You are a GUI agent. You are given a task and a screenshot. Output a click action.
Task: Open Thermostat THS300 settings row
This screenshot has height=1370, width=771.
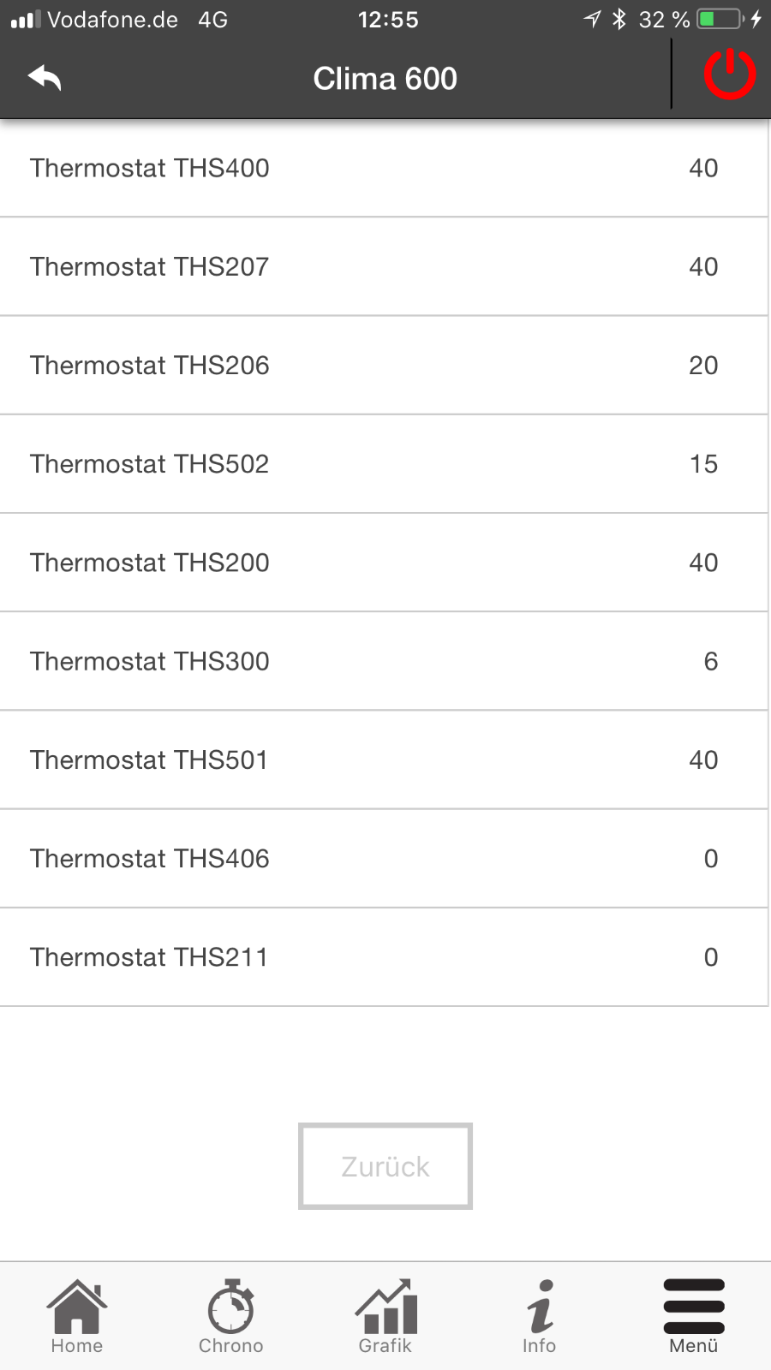(x=384, y=661)
